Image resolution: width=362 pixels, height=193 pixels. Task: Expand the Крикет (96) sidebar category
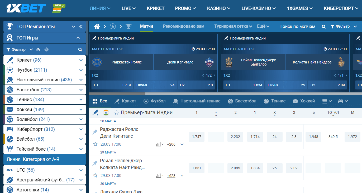point(81,60)
